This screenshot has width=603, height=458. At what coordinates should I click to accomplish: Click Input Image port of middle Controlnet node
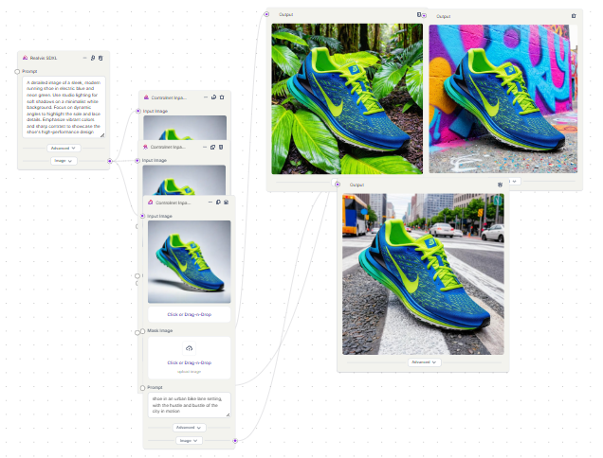tap(137, 161)
